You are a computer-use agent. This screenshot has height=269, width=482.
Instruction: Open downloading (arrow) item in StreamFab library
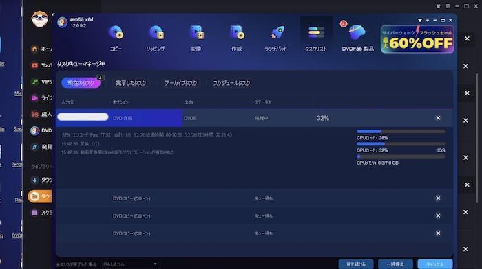pos(41,180)
